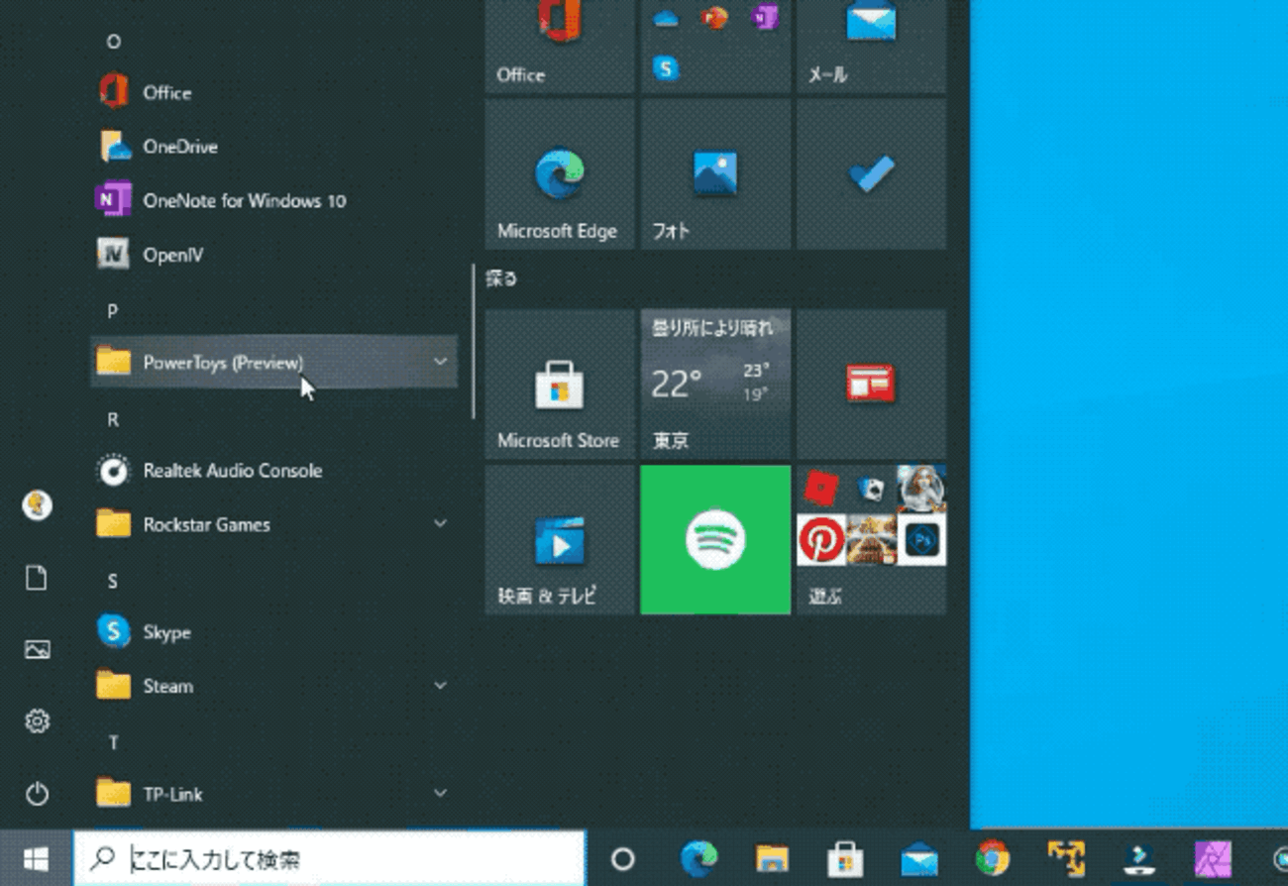Open the 遊ぶ games folder tile
This screenshot has width=1288, height=886.
pyautogui.click(x=872, y=540)
